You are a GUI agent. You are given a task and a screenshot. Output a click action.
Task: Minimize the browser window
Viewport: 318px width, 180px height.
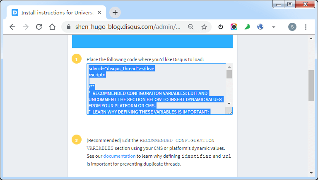coord(279,5)
